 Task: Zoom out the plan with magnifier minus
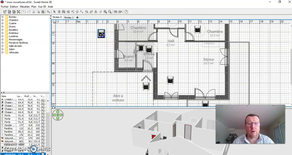[x=110, y=12]
